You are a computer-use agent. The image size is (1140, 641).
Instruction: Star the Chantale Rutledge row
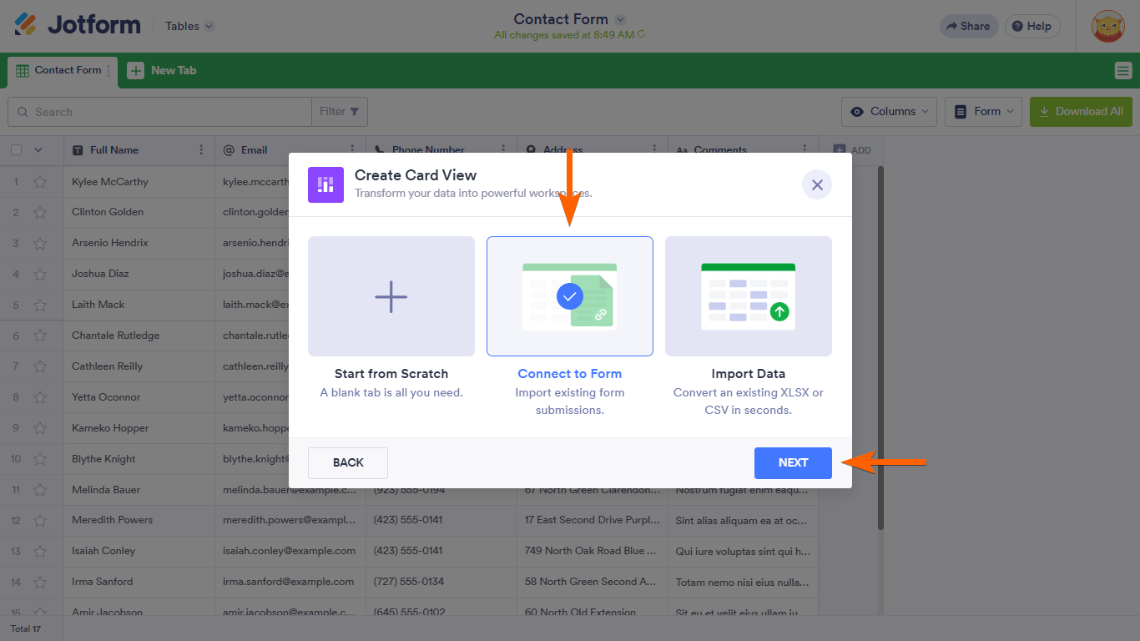coord(39,336)
